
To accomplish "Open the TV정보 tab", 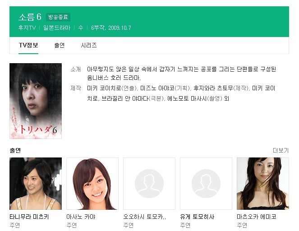I will pos(28,45).
